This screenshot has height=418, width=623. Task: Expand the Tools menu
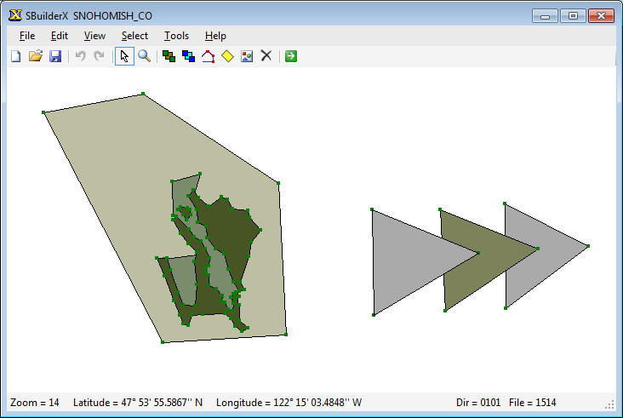(x=176, y=36)
